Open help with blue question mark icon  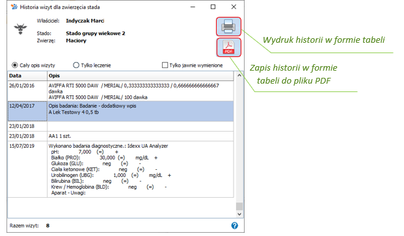tap(234, 226)
